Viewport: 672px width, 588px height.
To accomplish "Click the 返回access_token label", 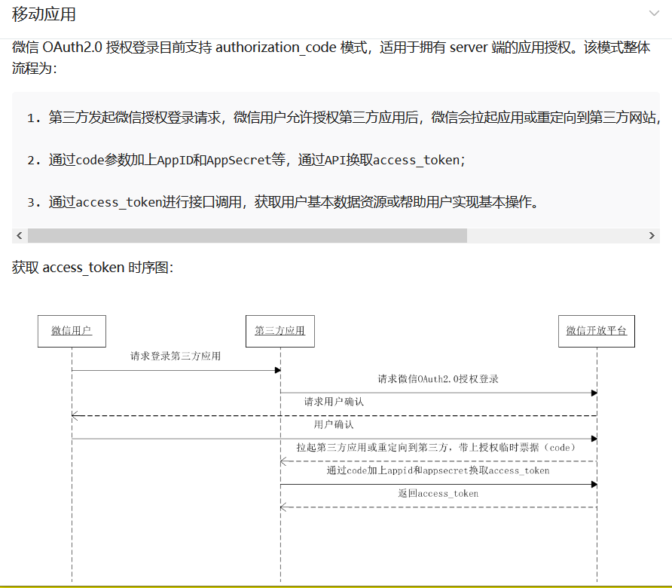I will 438,493.
